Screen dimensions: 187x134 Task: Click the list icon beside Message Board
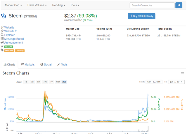(2, 39)
